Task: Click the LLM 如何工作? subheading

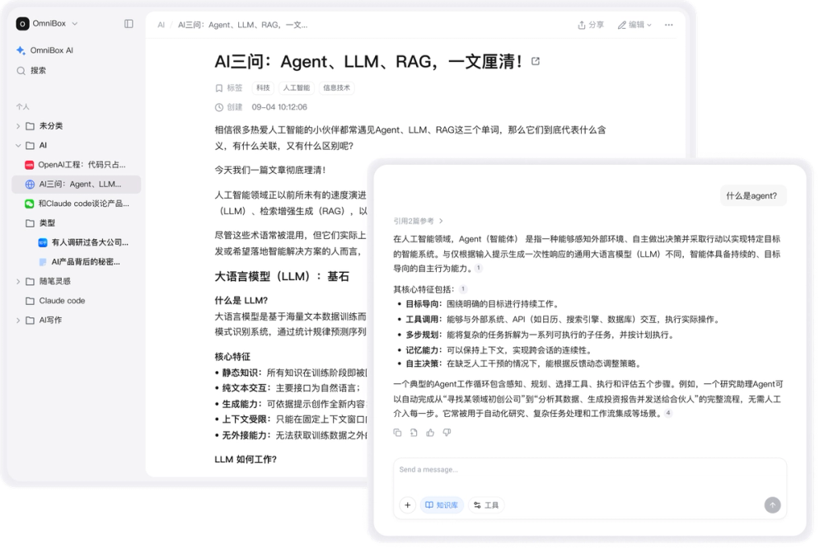Action: (x=246, y=460)
